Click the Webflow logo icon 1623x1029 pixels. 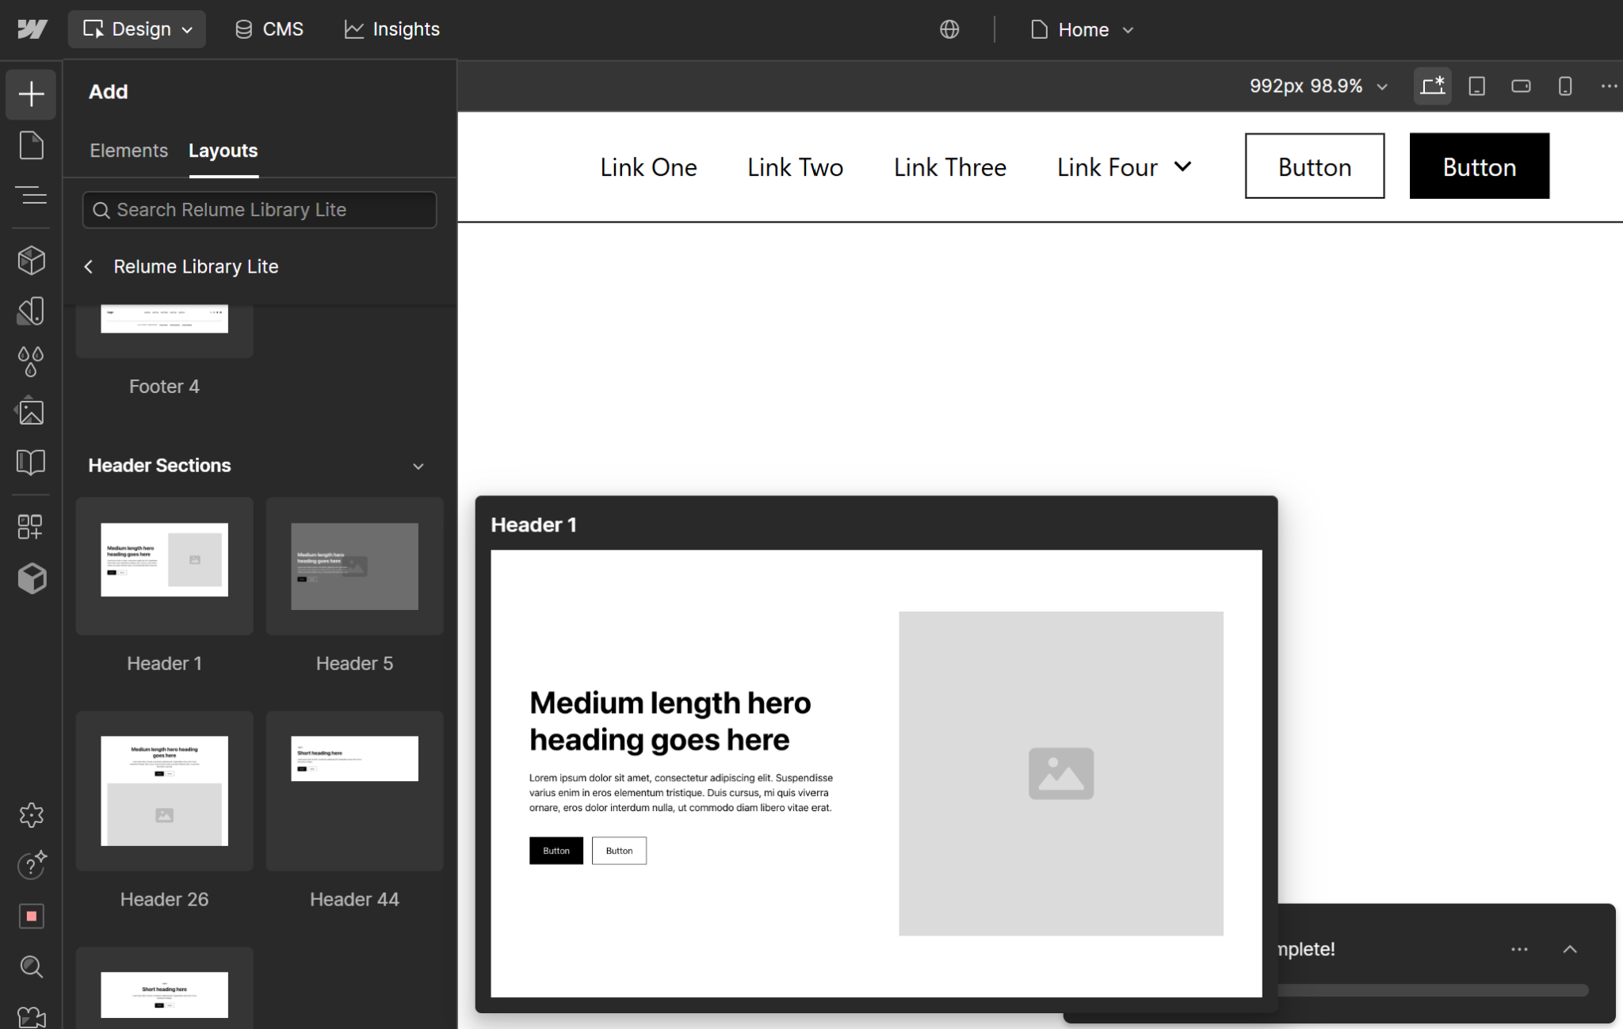(32, 29)
